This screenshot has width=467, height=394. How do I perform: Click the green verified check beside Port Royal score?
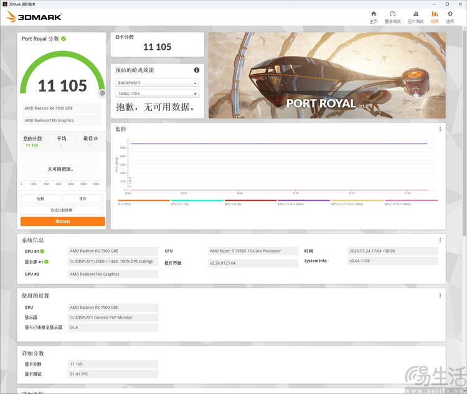coord(64,39)
